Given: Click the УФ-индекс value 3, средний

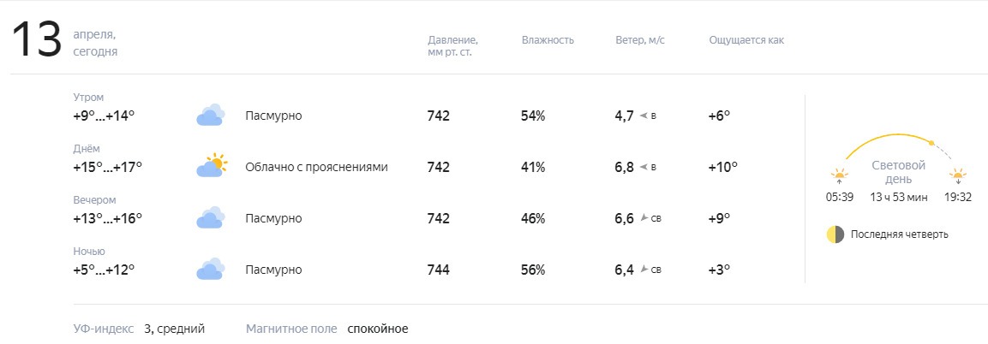Looking at the screenshot, I should pos(175,329).
